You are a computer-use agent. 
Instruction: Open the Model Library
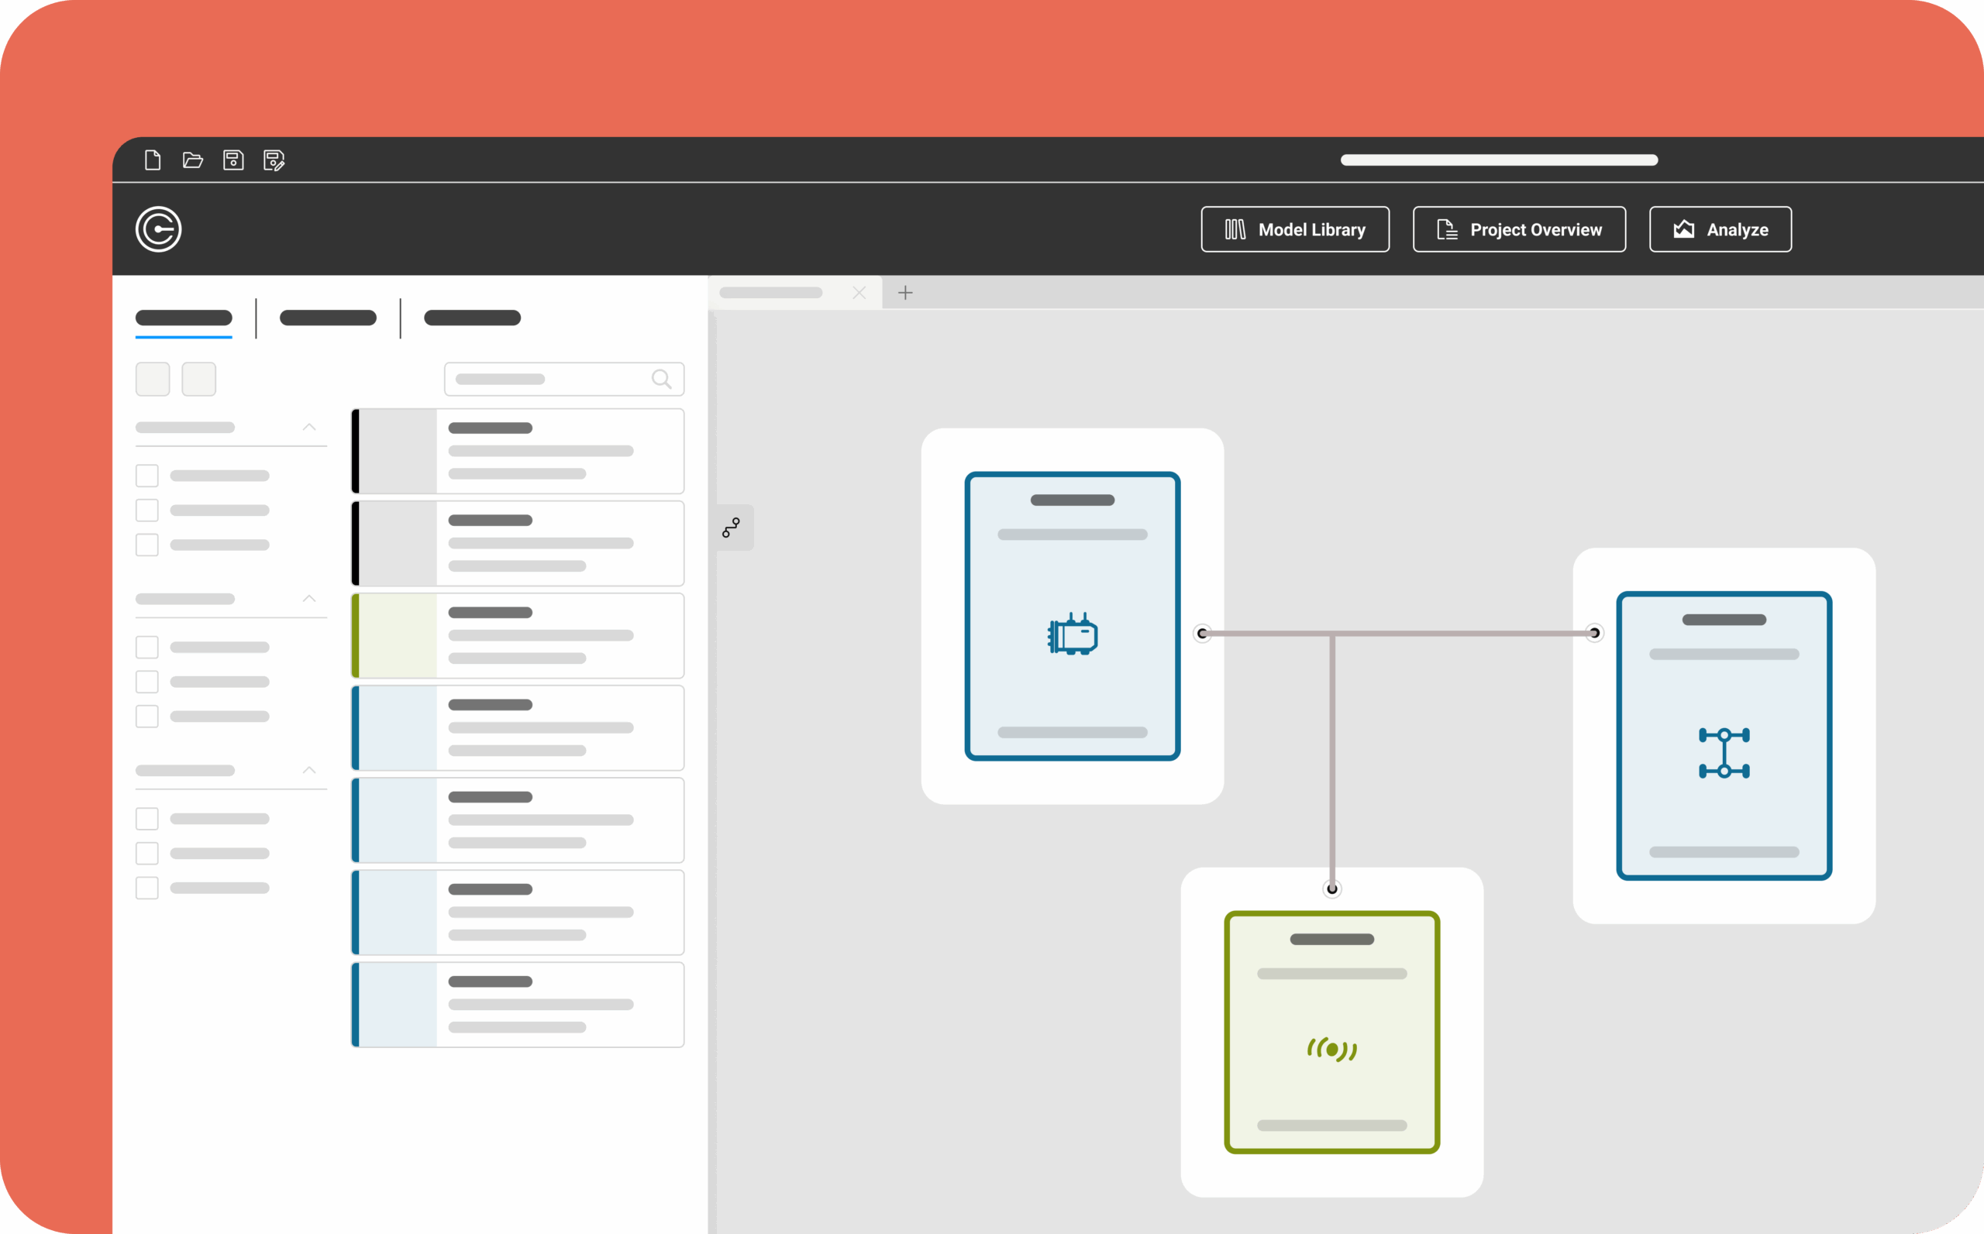point(1295,230)
